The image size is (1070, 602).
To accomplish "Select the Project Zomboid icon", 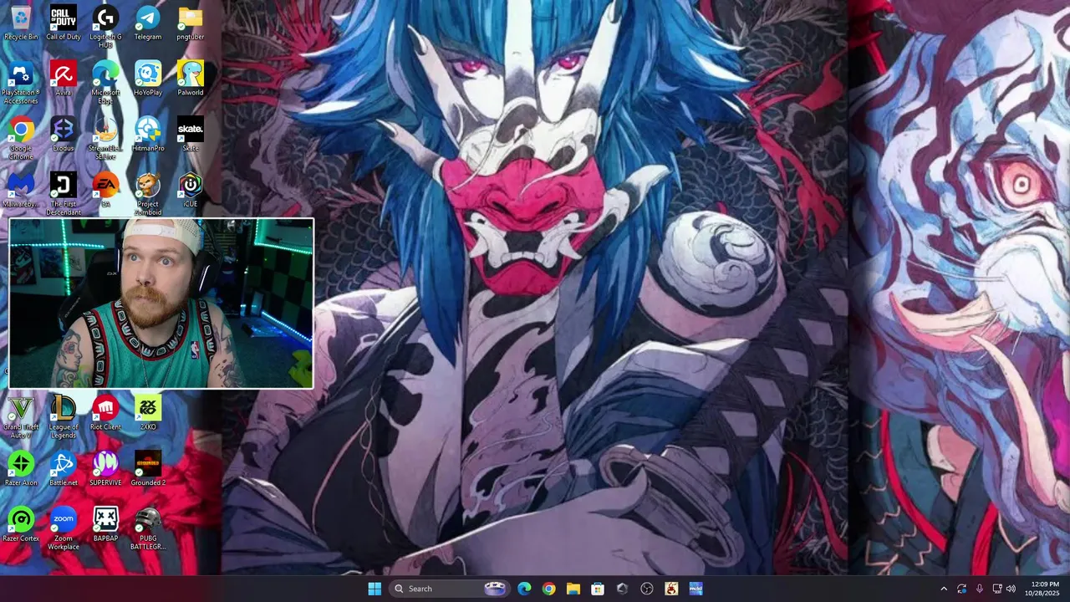I will [x=148, y=194].
